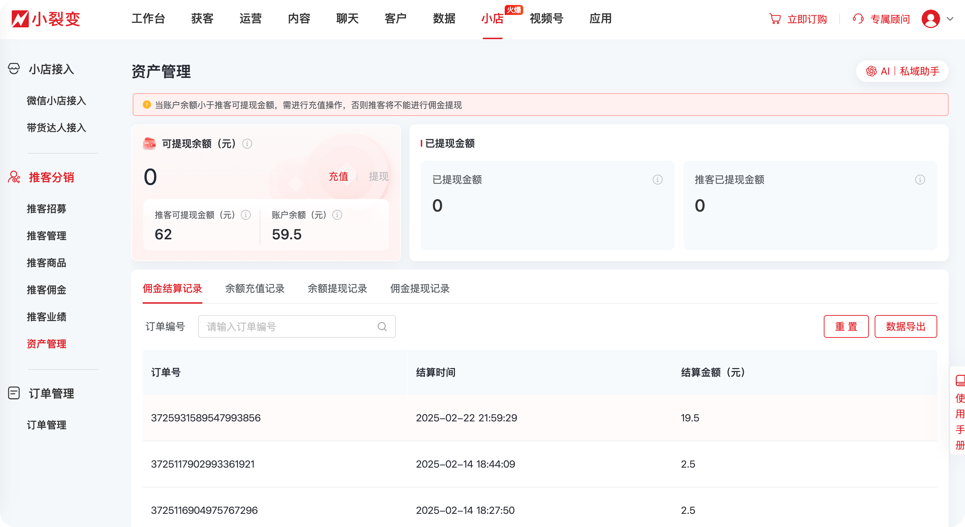Click the search magnifier in order field
The height and width of the screenshot is (527, 965).
coord(382,326)
